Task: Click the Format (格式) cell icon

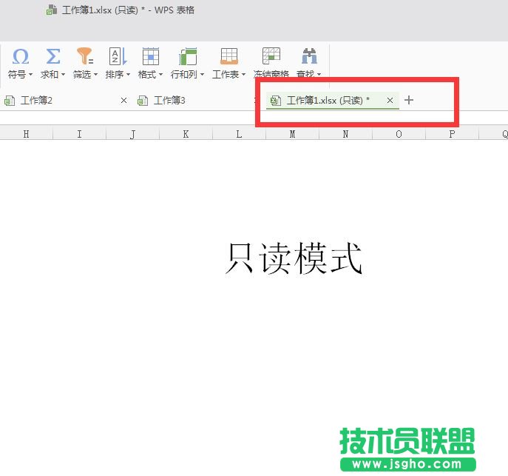Action: 151,56
